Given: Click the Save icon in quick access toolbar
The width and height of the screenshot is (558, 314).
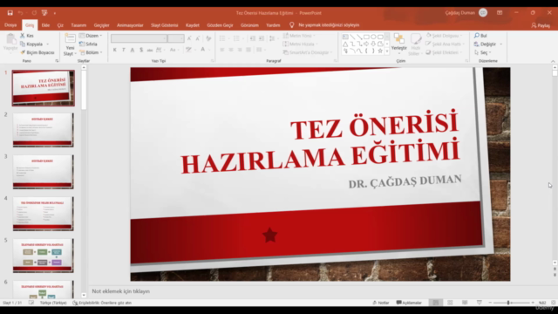Looking at the screenshot, I should point(10,13).
